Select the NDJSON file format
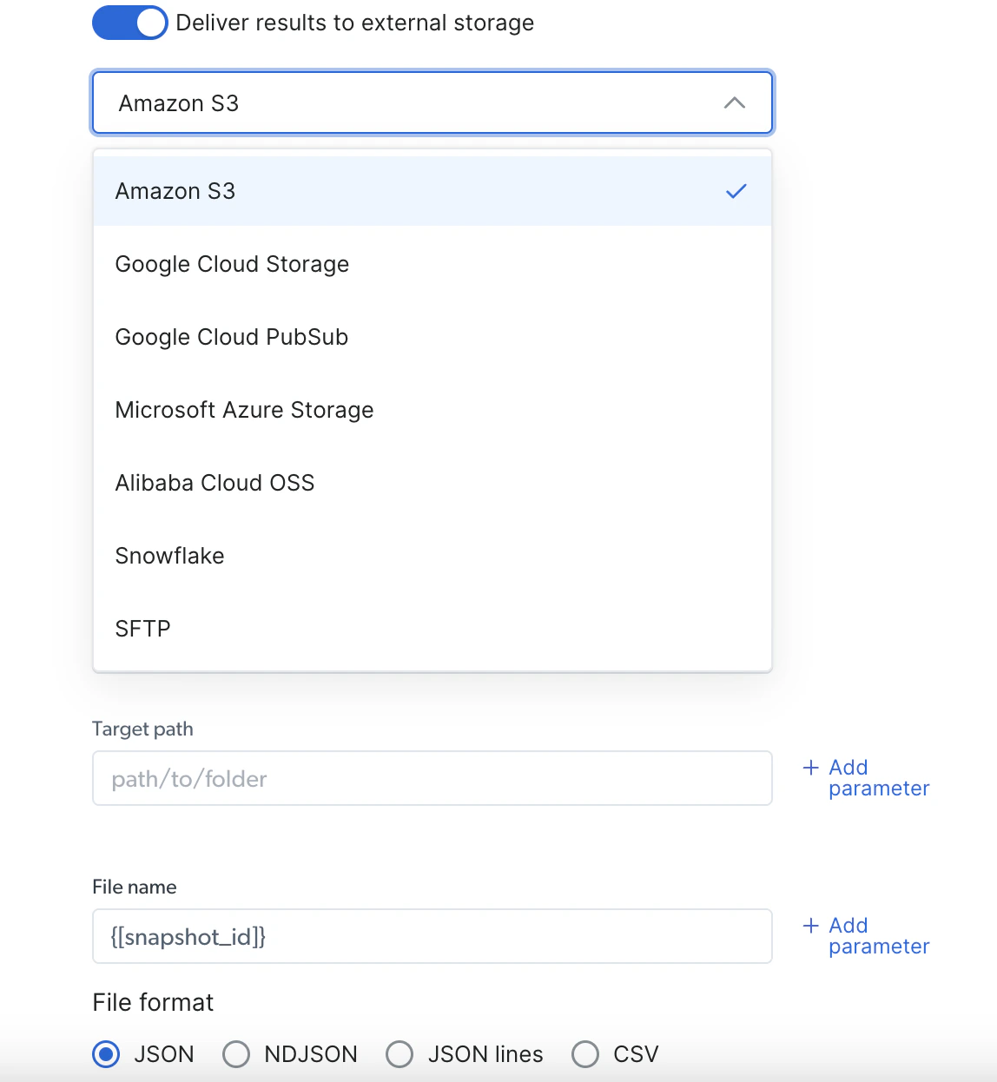The image size is (997, 1082). 235,1054
